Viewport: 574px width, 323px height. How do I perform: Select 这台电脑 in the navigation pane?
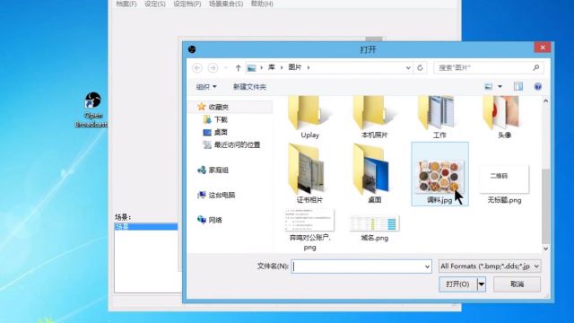(222, 195)
